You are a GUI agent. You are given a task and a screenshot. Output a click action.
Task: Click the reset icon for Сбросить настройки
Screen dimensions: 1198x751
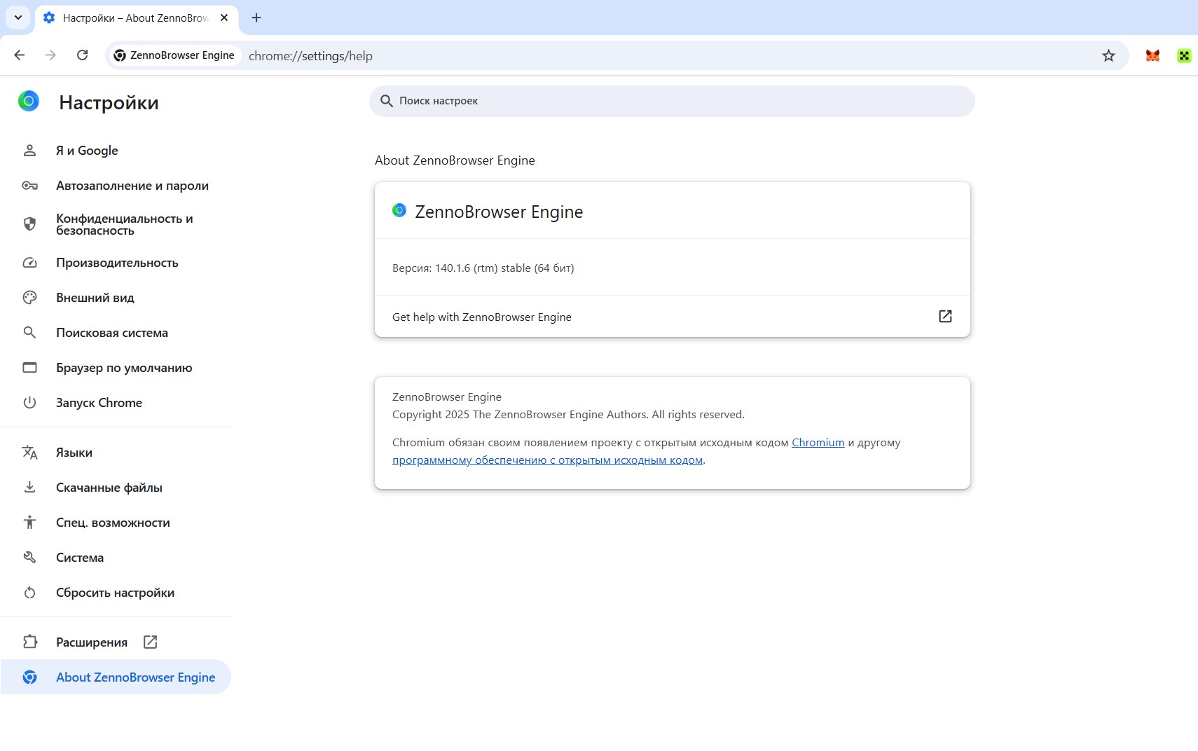click(29, 593)
